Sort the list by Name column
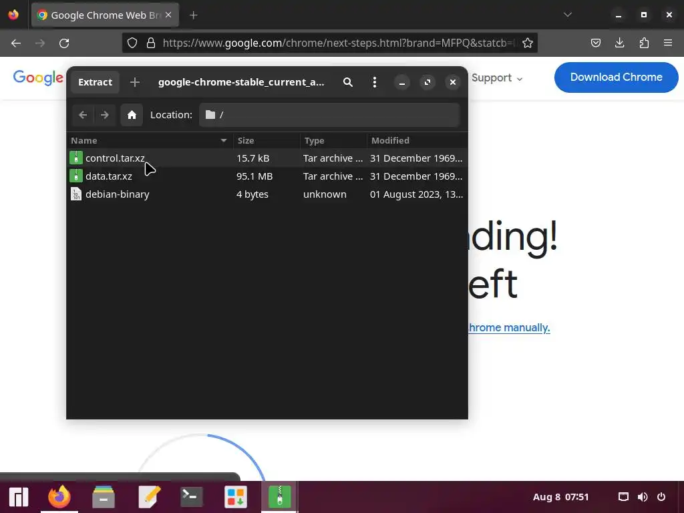The width and height of the screenshot is (684, 513). coord(150,140)
